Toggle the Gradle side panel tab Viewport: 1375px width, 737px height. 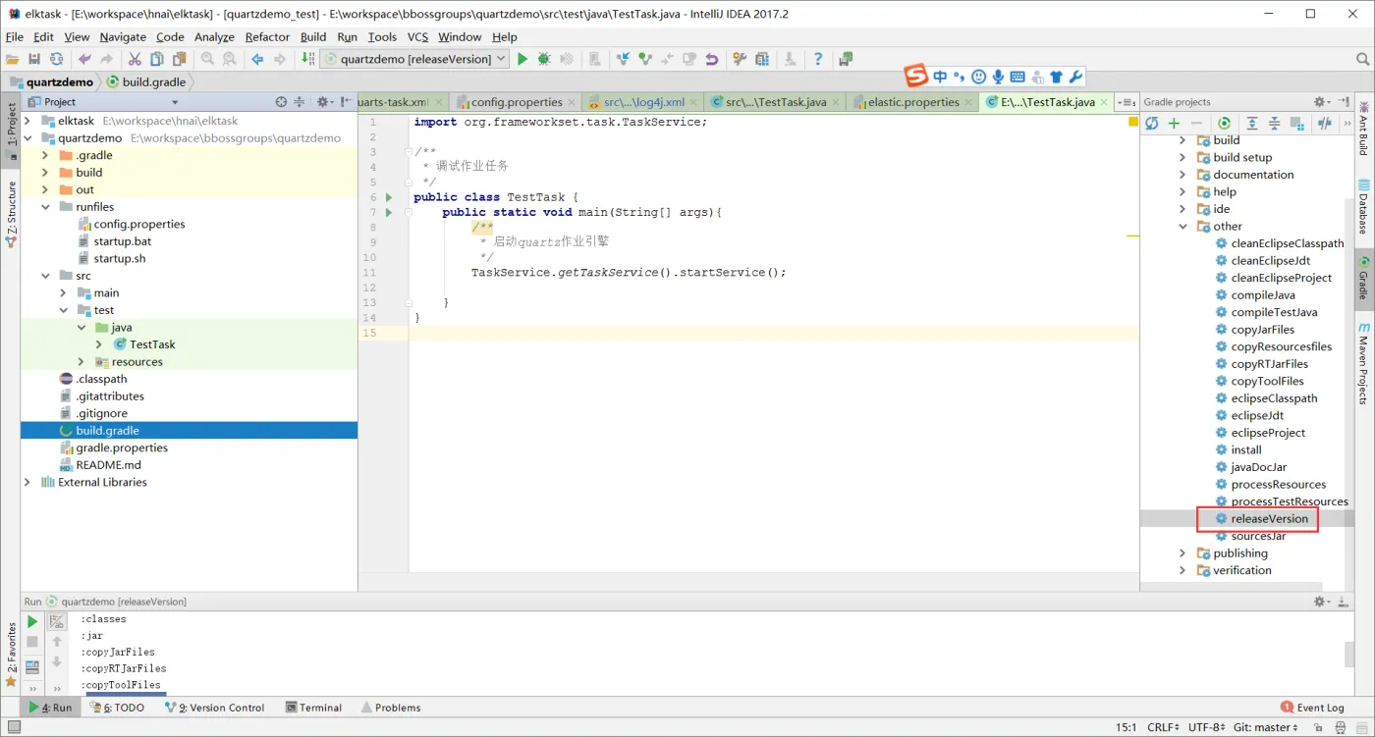click(x=1363, y=278)
